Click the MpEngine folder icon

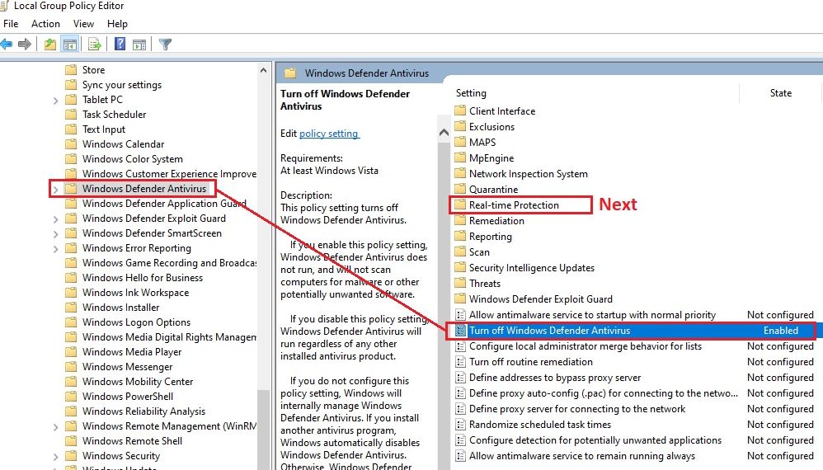pyautogui.click(x=460, y=157)
